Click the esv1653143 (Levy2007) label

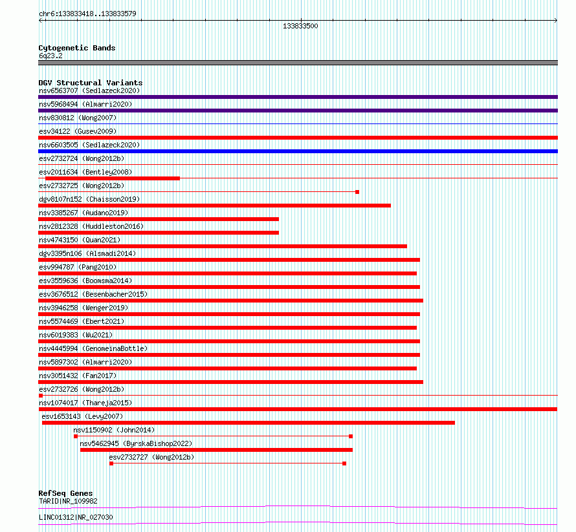tap(82, 416)
